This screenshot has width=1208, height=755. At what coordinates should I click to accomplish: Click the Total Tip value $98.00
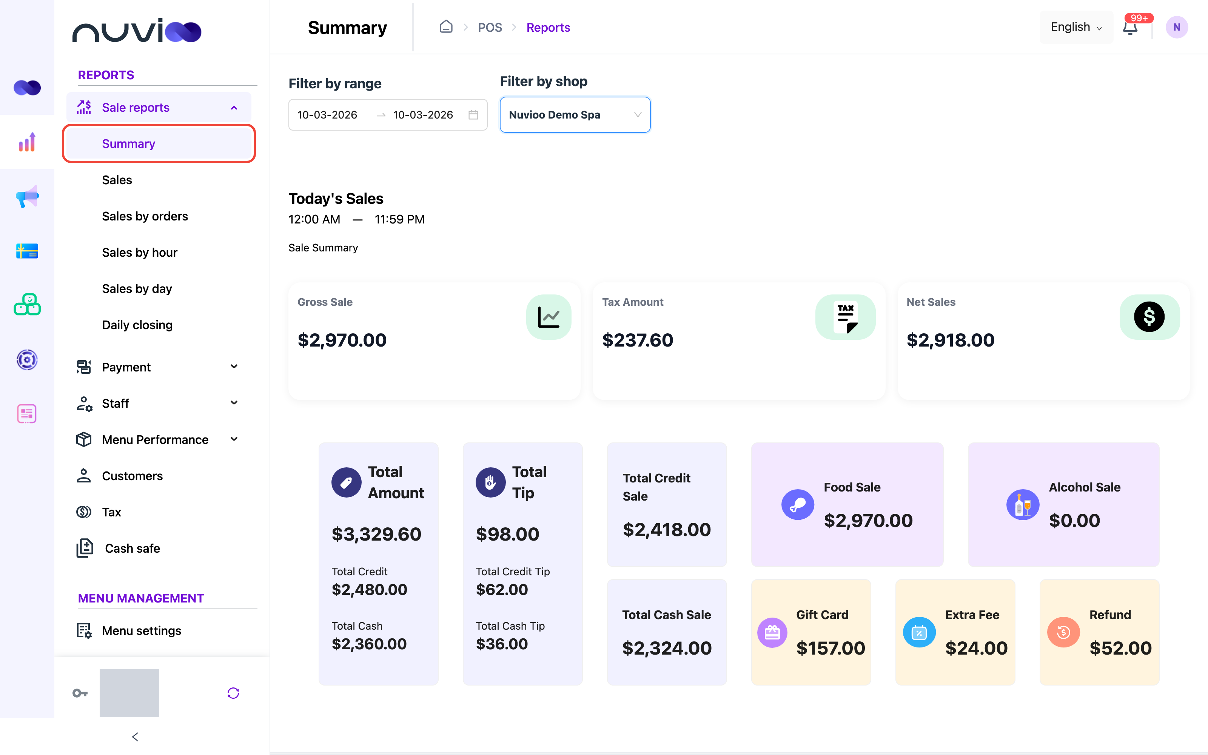pyautogui.click(x=507, y=534)
